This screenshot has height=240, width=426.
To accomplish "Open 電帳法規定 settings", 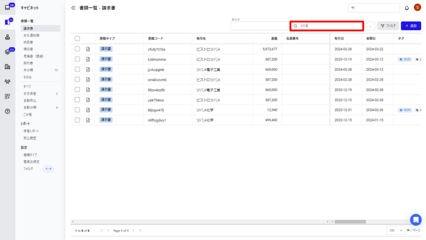I will click(x=32, y=162).
